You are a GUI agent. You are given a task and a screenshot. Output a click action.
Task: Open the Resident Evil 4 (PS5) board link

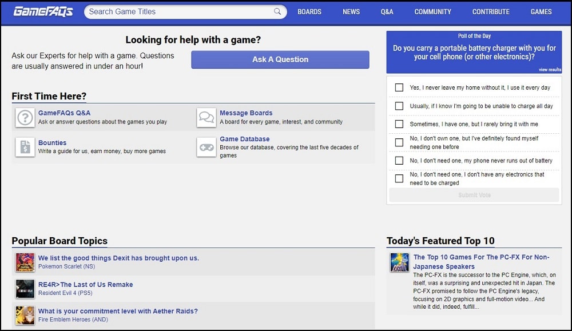click(65, 293)
